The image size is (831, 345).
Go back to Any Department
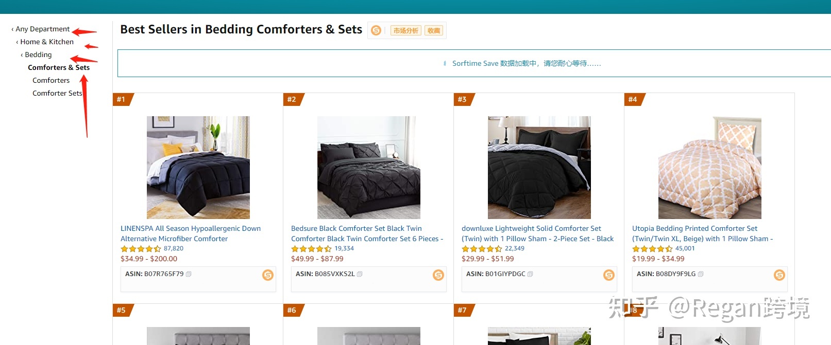click(42, 29)
